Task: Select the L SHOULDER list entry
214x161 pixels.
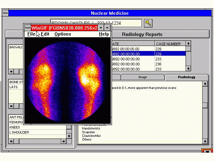Action: point(37,132)
